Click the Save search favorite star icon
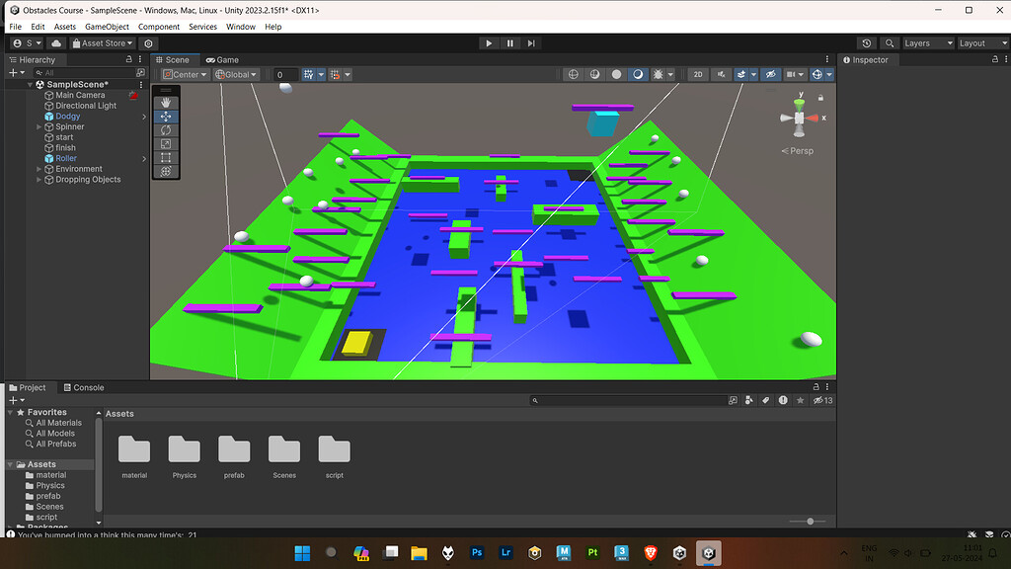The width and height of the screenshot is (1011, 569). click(x=800, y=400)
